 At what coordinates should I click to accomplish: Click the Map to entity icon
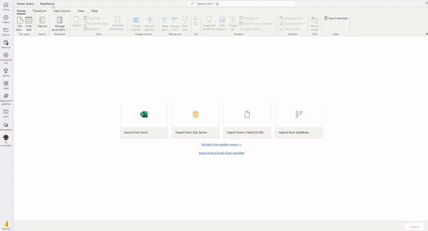click(x=315, y=20)
